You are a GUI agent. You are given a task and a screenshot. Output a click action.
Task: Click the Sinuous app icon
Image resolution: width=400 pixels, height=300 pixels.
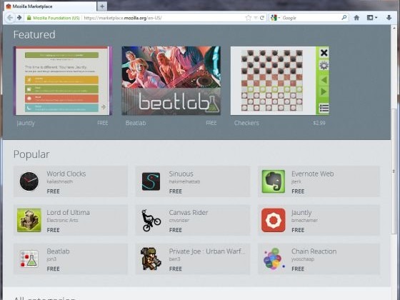[151, 181]
